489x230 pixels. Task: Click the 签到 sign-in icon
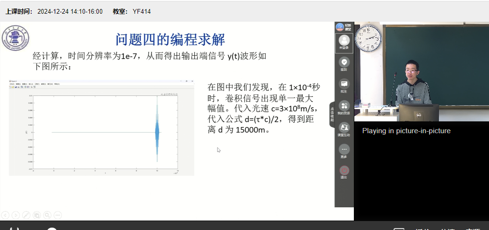[344, 62]
